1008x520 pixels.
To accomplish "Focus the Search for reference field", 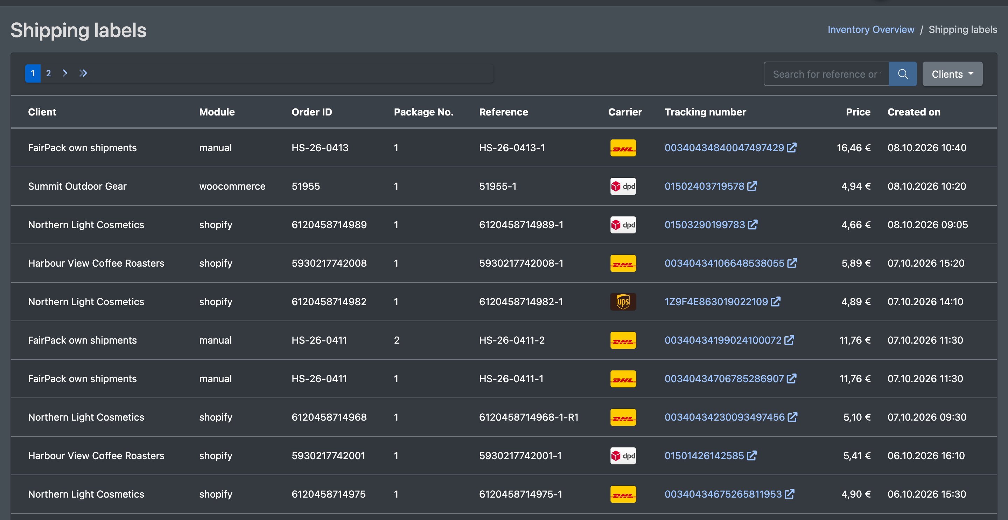I will click(826, 74).
